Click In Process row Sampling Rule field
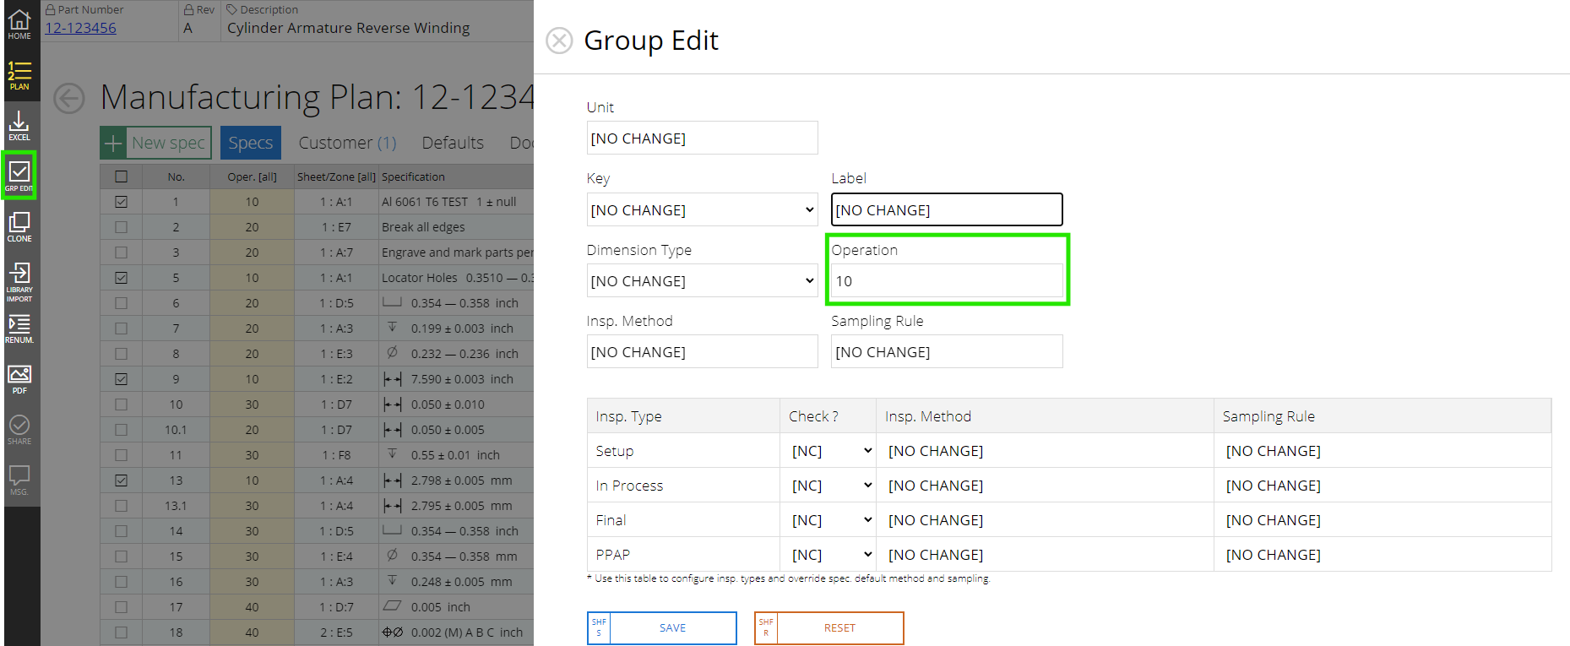The width and height of the screenshot is (1570, 646). click(x=1383, y=486)
